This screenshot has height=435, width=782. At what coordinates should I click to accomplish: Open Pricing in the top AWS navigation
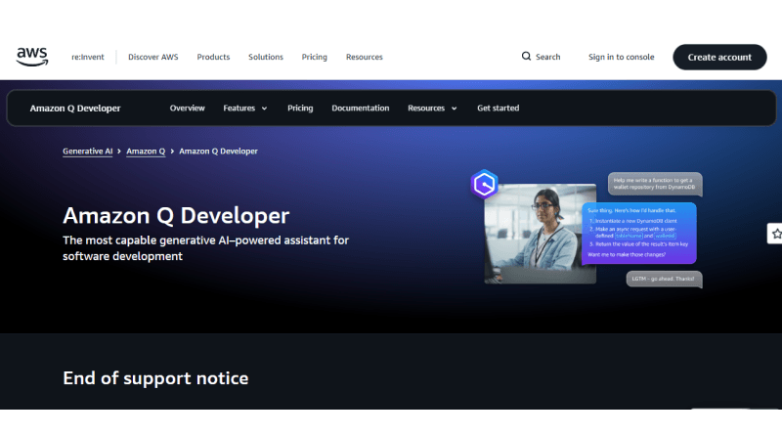pyautogui.click(x=314, y=57)
